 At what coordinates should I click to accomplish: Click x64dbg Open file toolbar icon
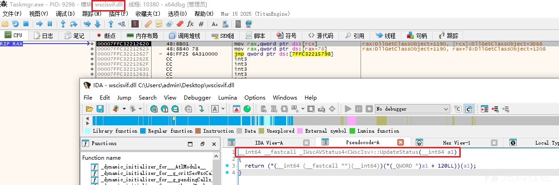tap(6, 23)
